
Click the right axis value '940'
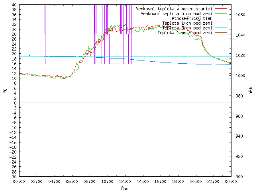tap(239, 136)
